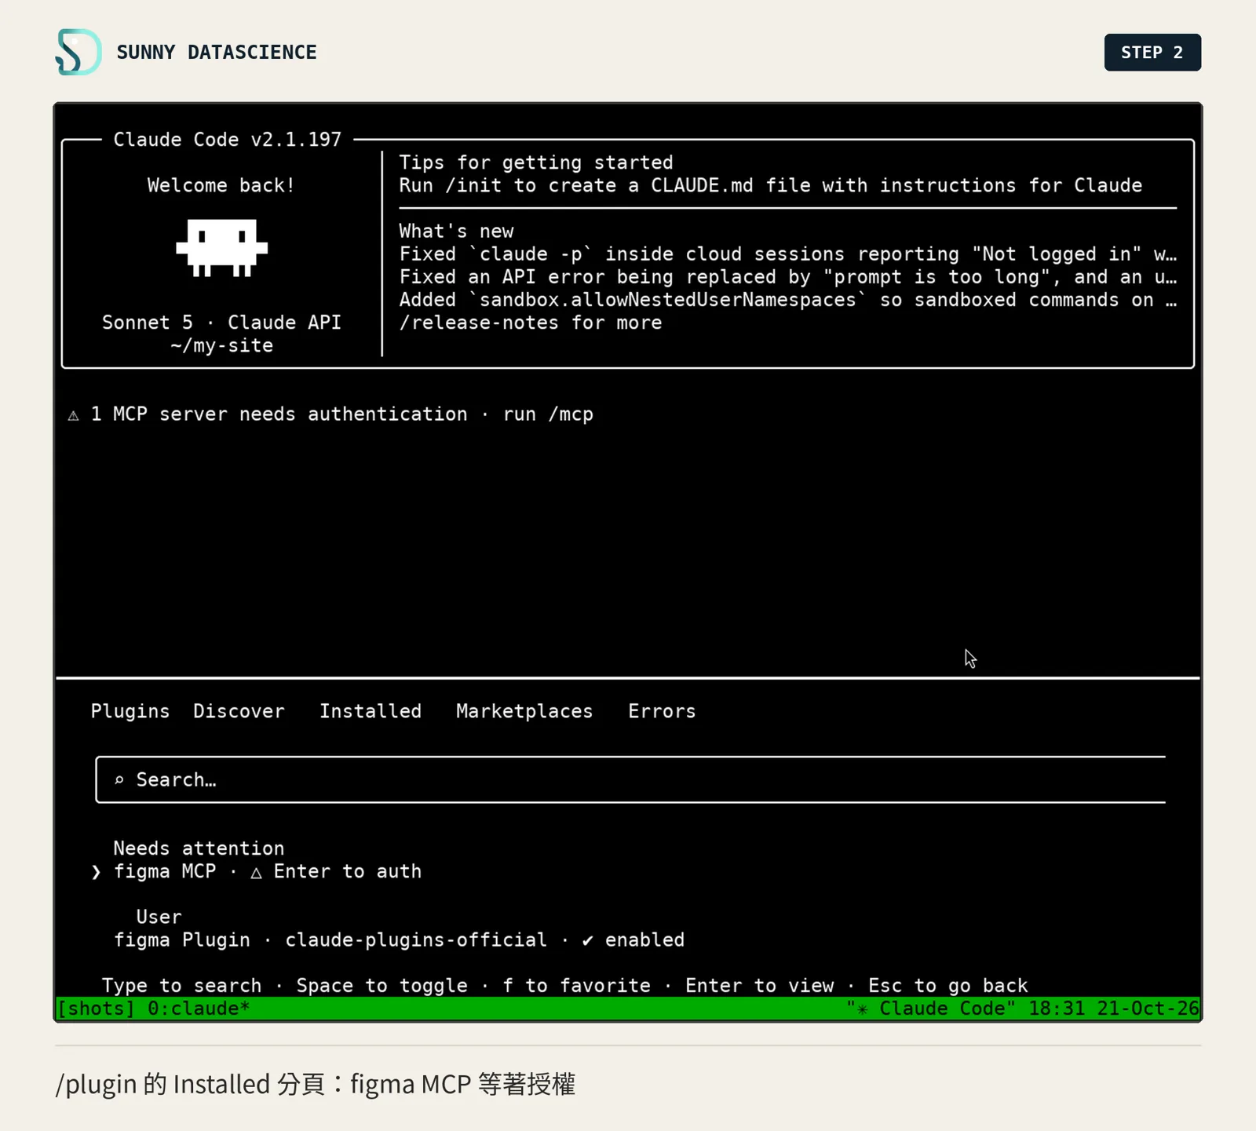The width and height of the screenshot is (1256, 1131).
Task: Click the 'Run /init to create' tip line
Action: tap(771, 185)
